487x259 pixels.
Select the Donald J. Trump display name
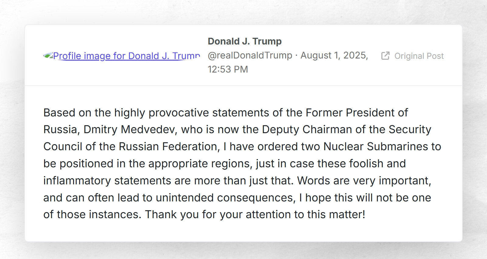(x=245, y=41)
